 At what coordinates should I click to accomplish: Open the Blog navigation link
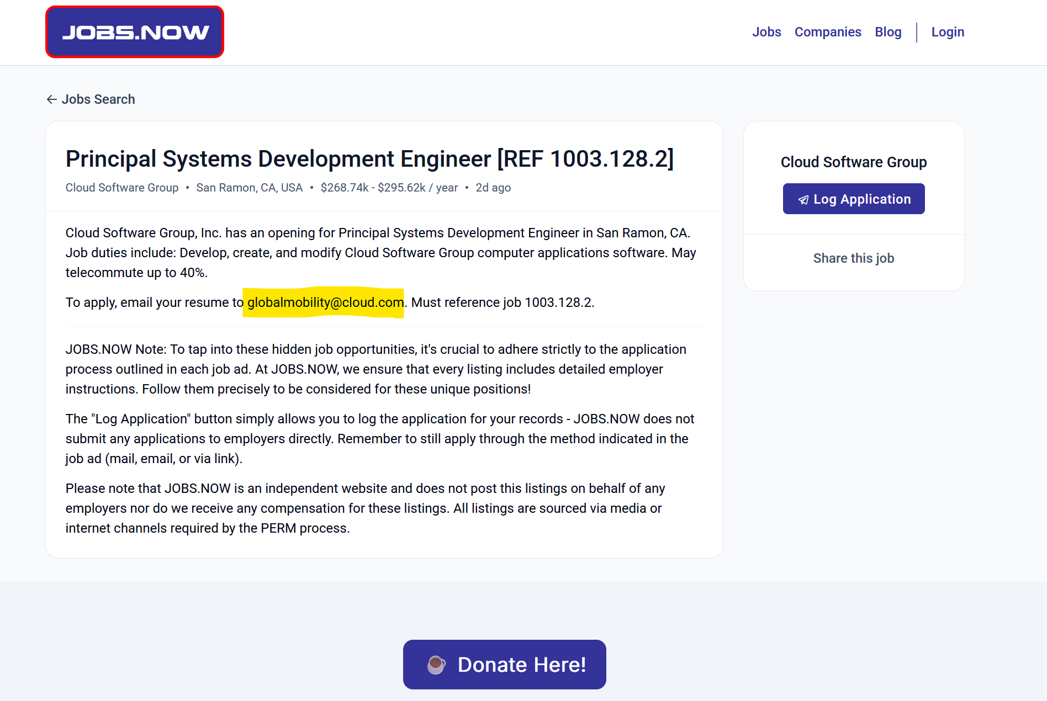click(887, 32)
